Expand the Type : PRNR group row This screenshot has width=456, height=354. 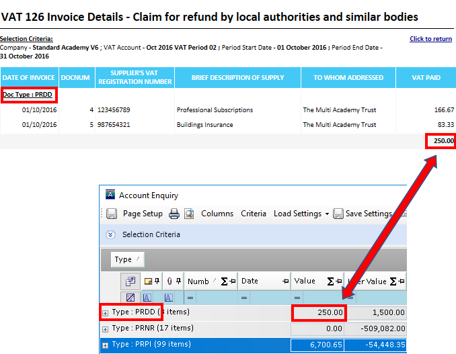click(106, 328)
